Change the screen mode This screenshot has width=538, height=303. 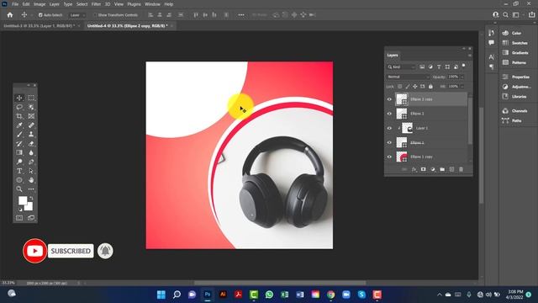(x=31, y=218)
